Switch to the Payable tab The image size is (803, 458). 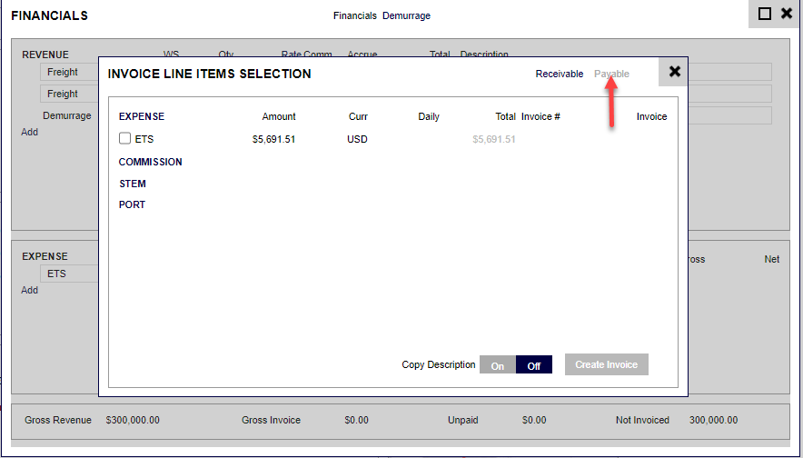point(611,74)
